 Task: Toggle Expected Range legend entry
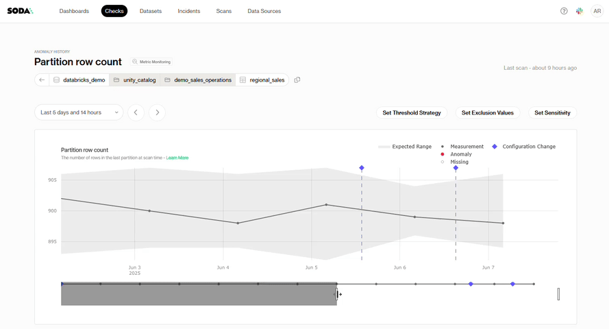coord(405,147)
